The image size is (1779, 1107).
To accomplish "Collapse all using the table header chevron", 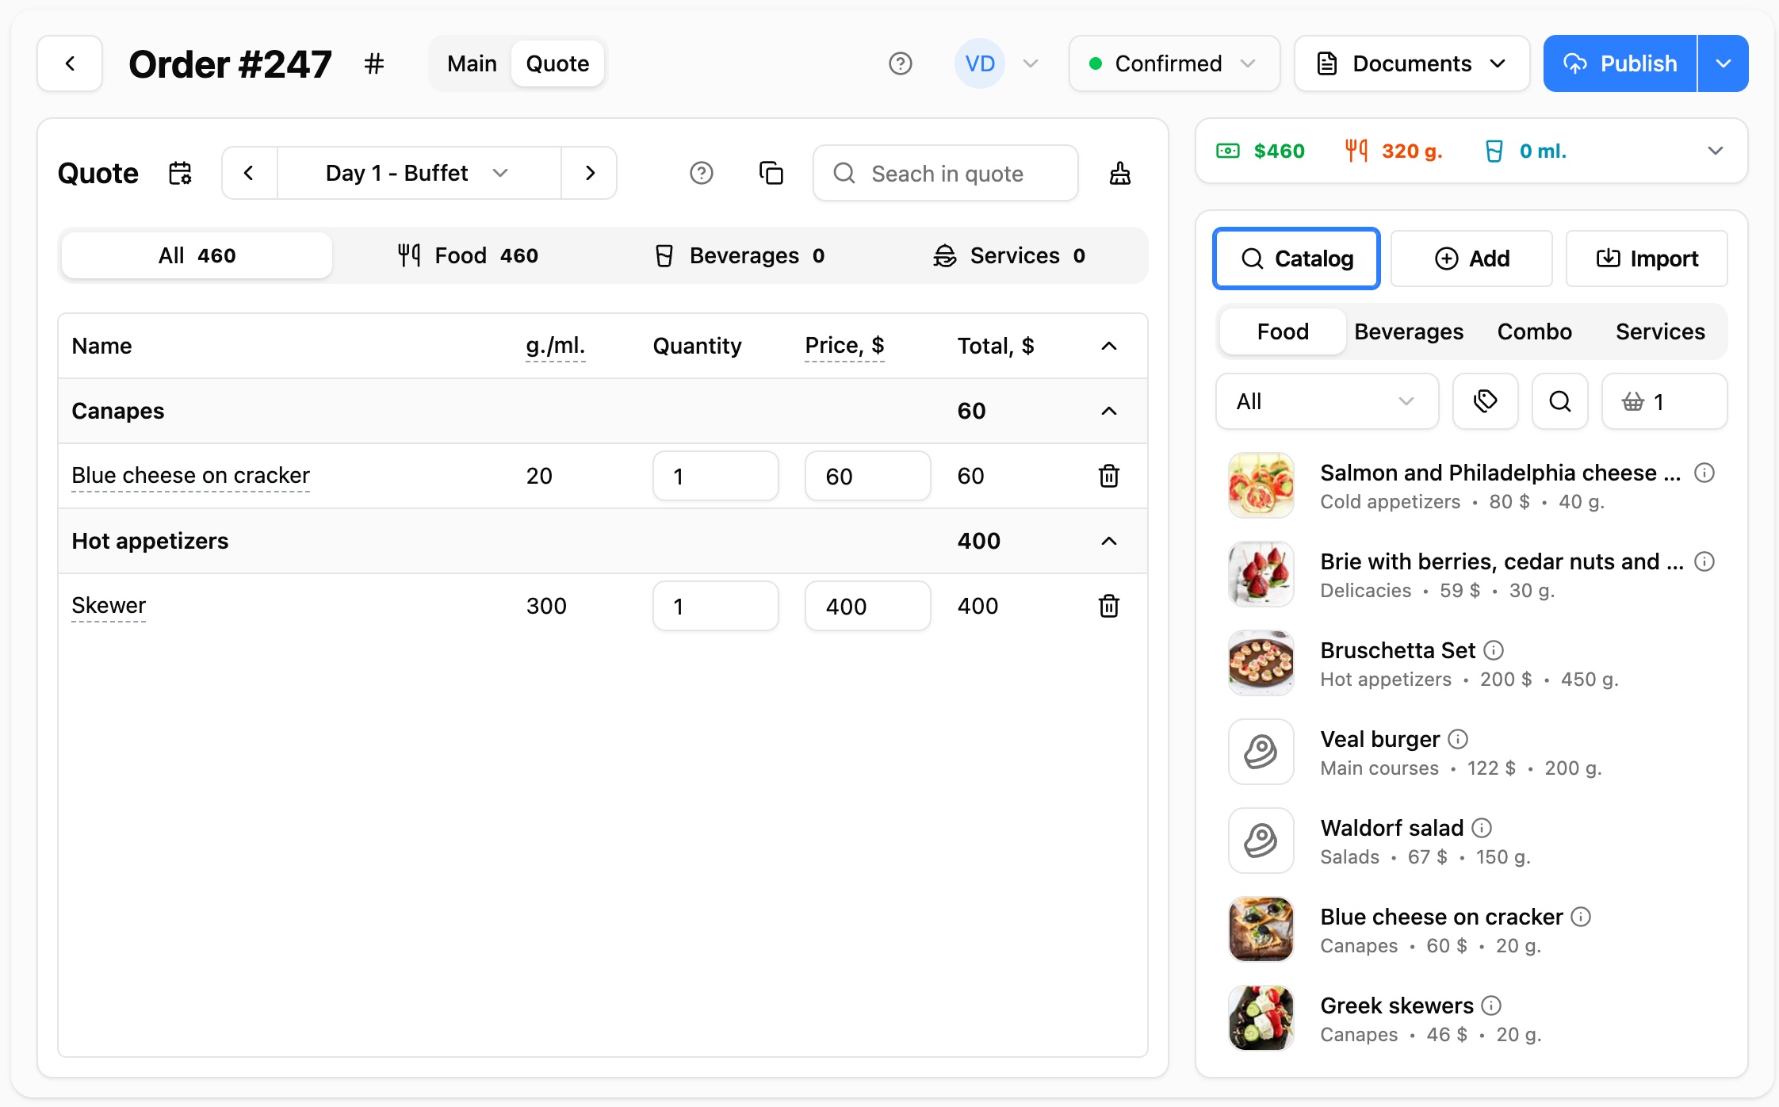I will [1109, 346].
